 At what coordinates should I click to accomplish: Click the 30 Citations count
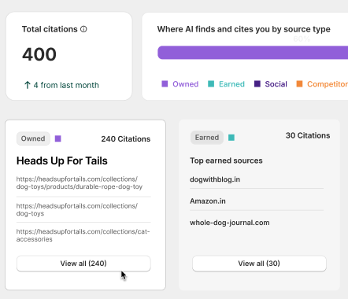point(308,135)
